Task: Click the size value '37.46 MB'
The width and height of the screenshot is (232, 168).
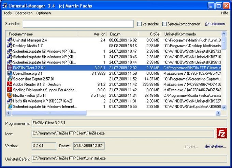Action: click(x=152, y=95)
